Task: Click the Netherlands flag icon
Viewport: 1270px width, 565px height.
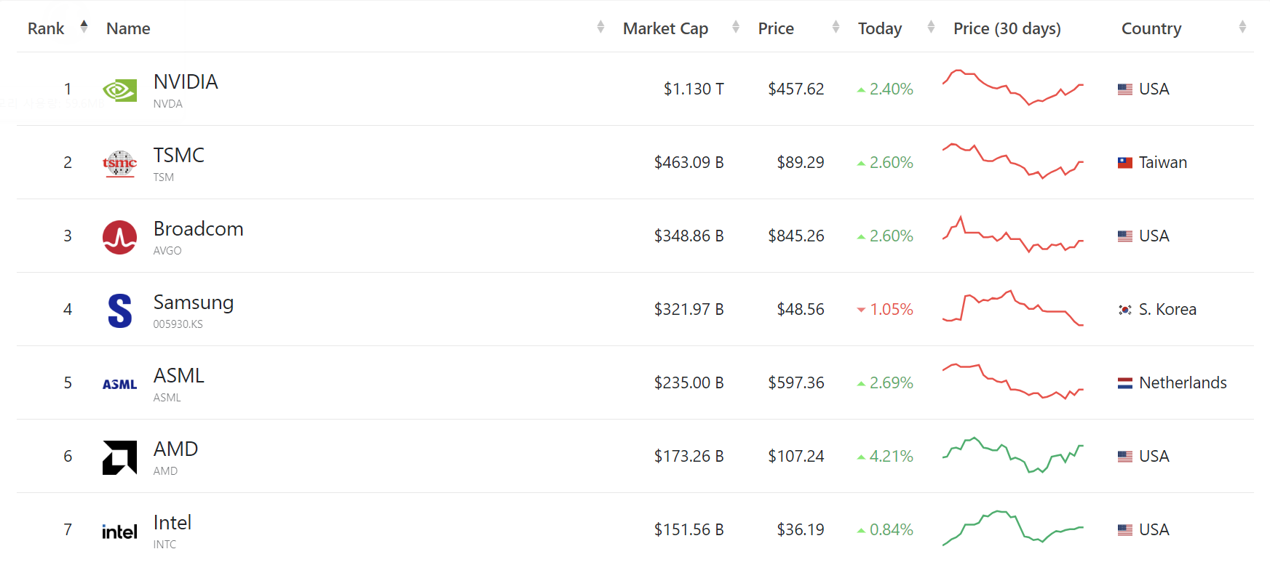Action: tap(1125, 383)
